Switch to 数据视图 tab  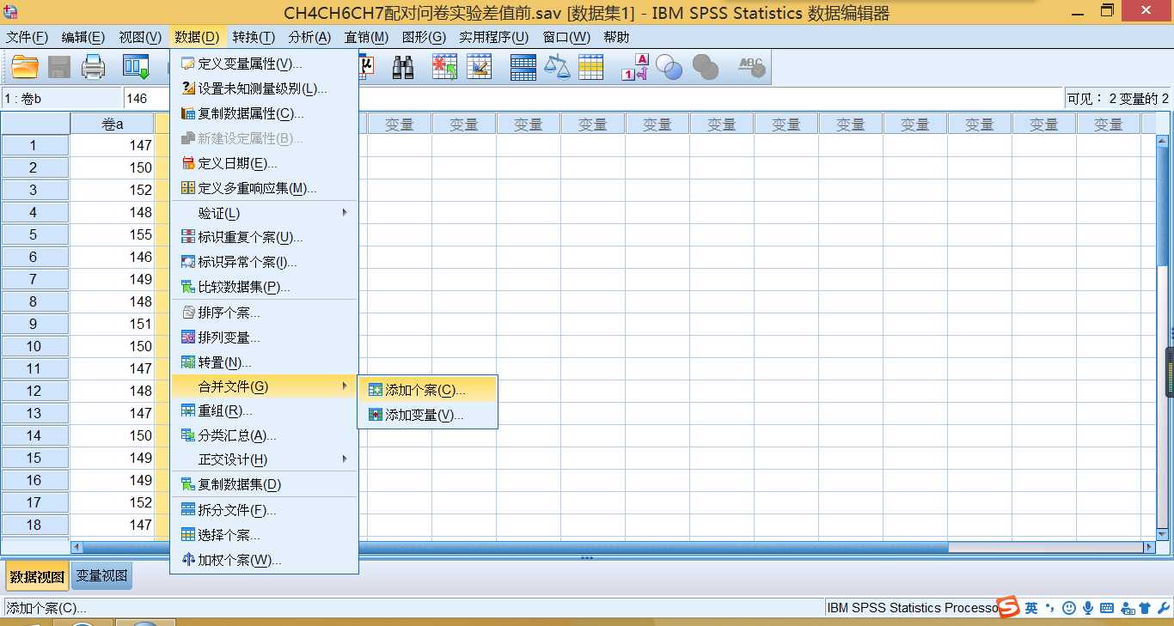pos(37,576)
